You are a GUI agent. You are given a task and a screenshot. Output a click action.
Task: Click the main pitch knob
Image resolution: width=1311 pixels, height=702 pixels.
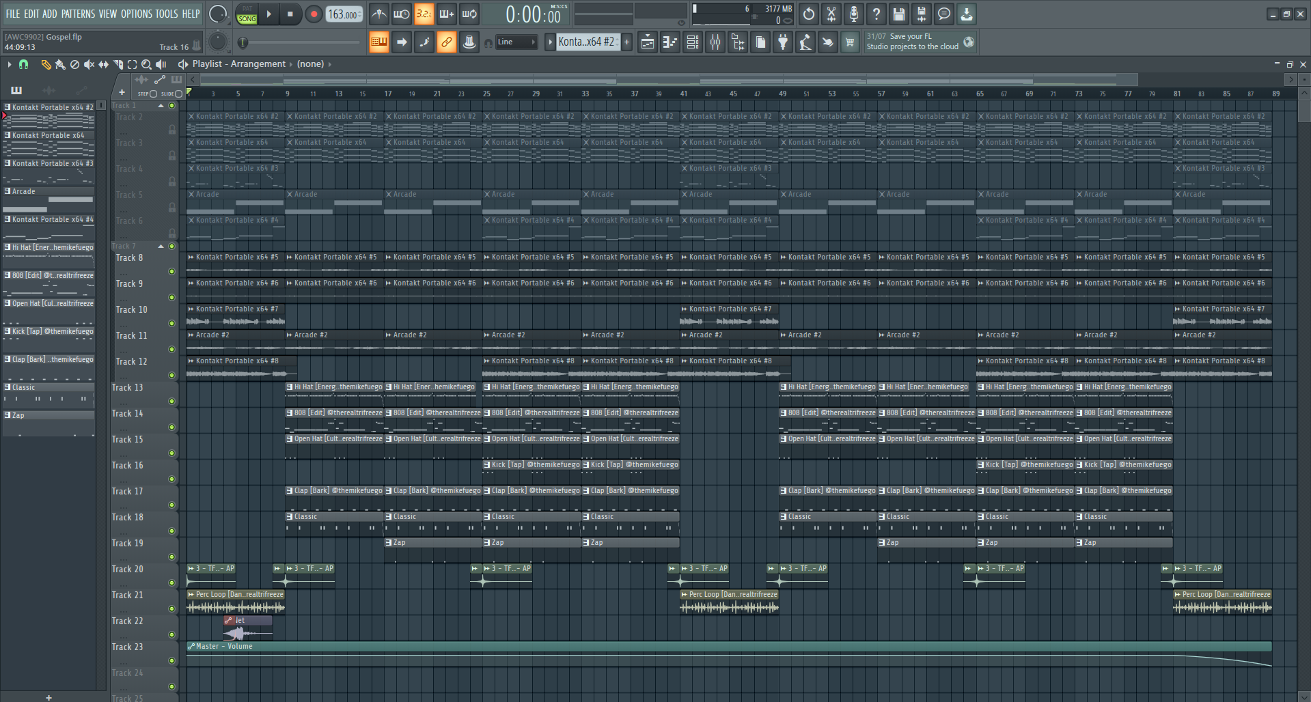[x=218, y=42]
